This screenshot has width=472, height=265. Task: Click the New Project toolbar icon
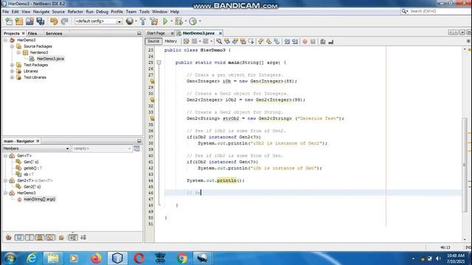pos(19,21)
